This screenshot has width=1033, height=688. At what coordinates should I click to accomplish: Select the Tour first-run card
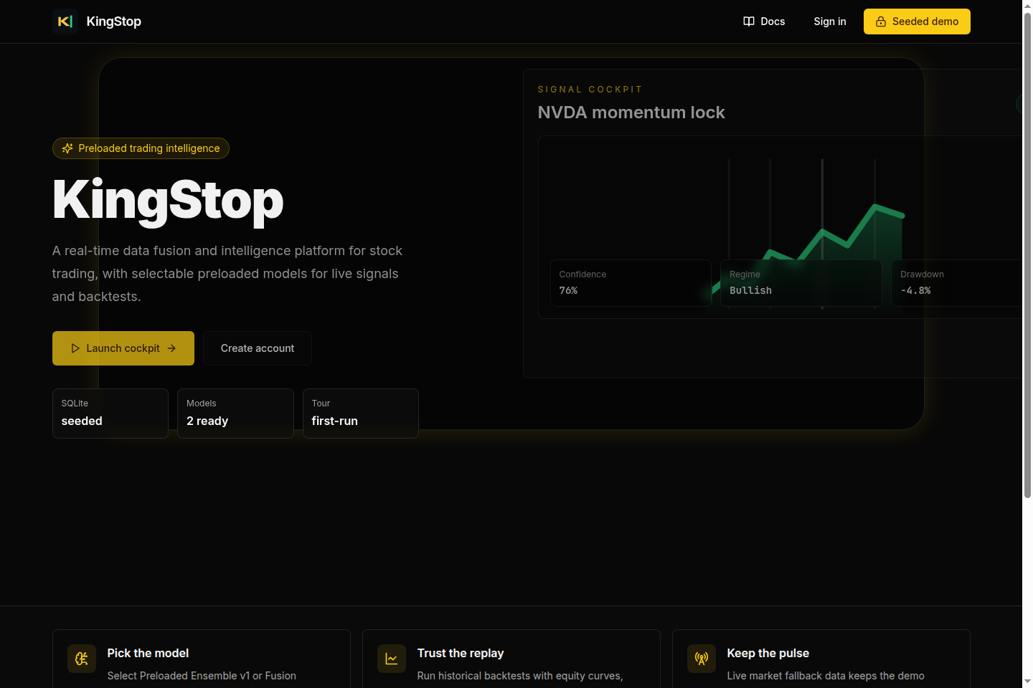361,414
